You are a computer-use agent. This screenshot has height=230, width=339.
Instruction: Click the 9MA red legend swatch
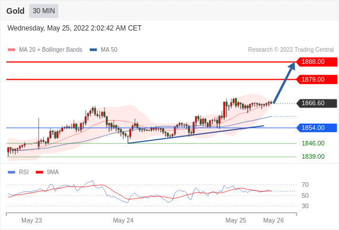[39, 172]
